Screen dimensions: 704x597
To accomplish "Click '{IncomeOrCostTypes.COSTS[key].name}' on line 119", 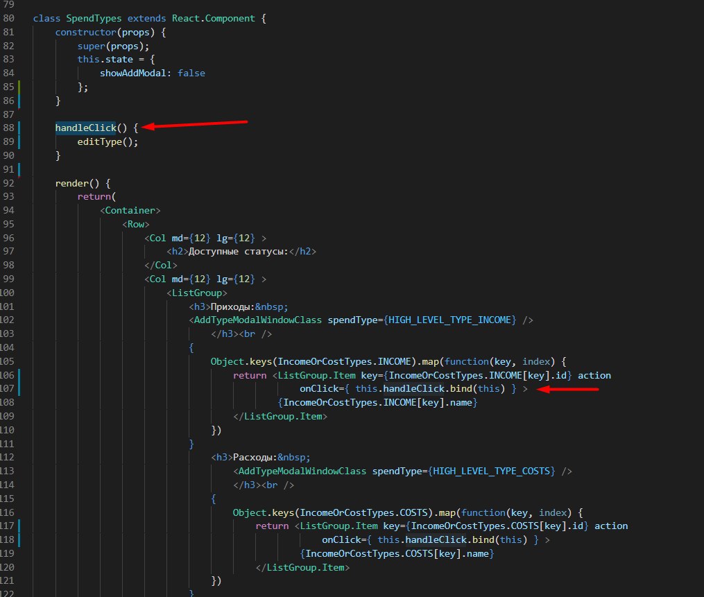I will pos(397,554).
